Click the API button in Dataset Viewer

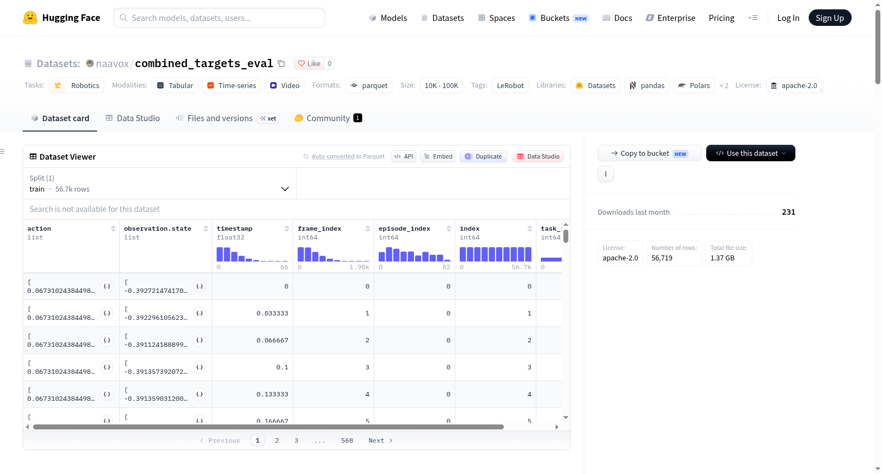pos(404,156)
